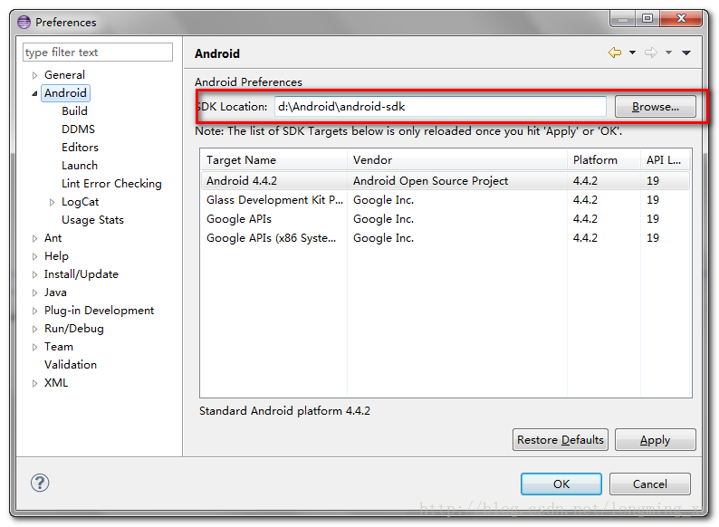Image resolution: width=719 pixels, height=527 pixels.
Task: Select the General preferences category
Action: pyautogui.click(x=64, y=75)
